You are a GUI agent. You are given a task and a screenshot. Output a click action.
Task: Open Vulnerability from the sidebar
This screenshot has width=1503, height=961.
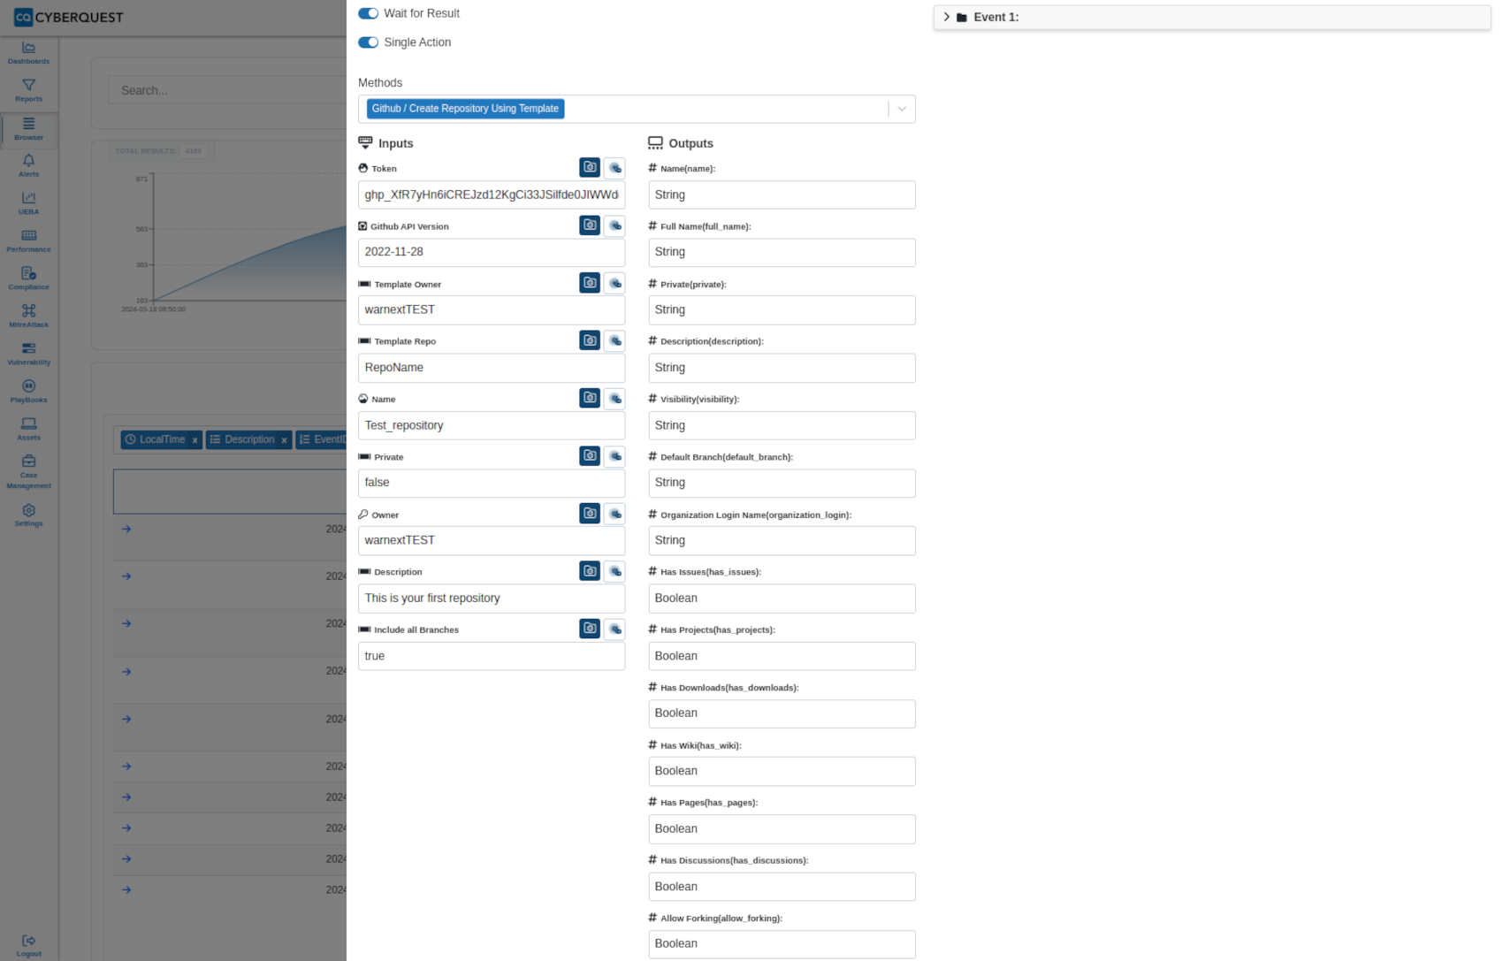click(28, 354)
